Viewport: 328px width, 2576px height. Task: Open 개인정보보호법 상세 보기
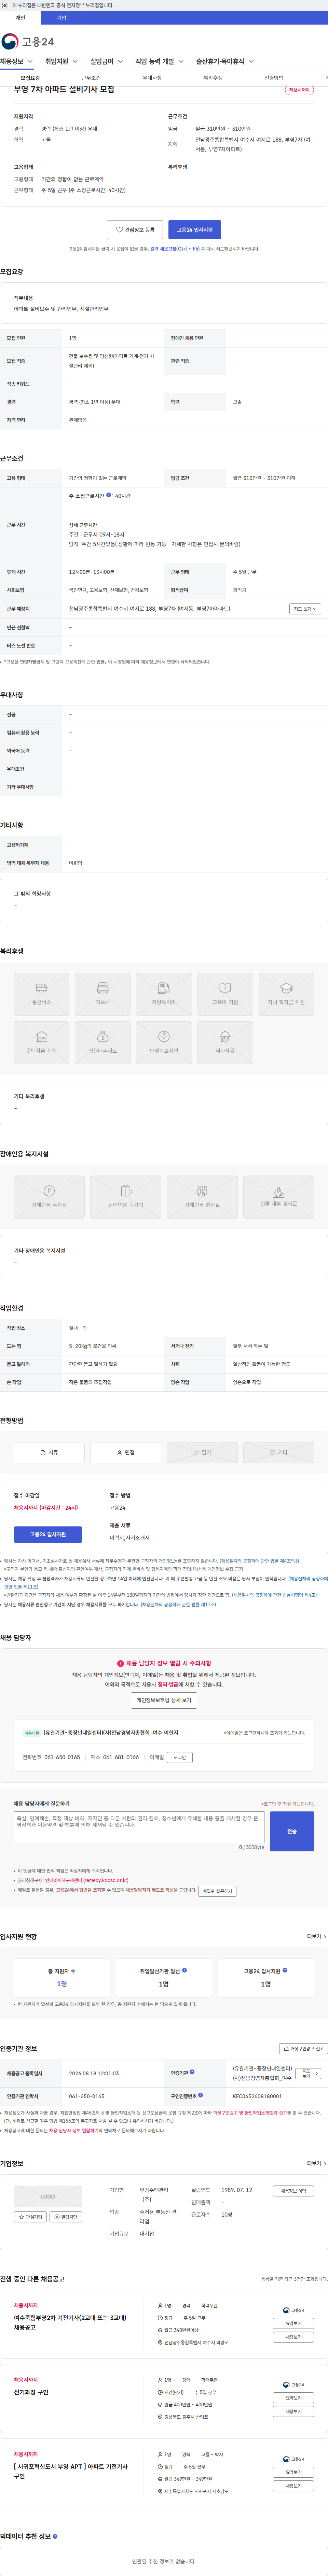point(164,1700)
